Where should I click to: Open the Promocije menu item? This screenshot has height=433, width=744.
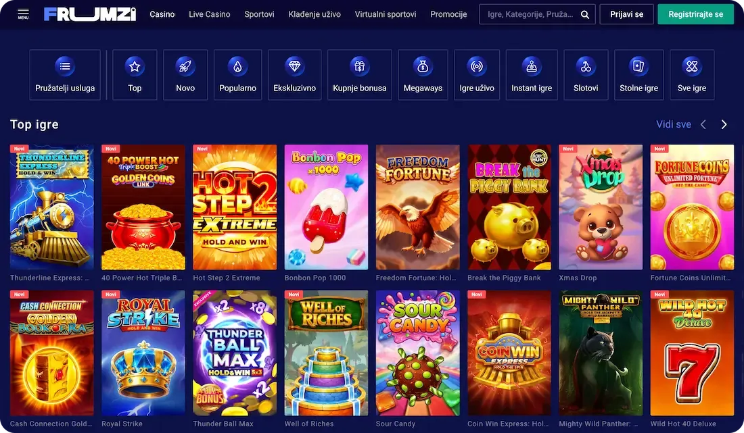[448, 14]
